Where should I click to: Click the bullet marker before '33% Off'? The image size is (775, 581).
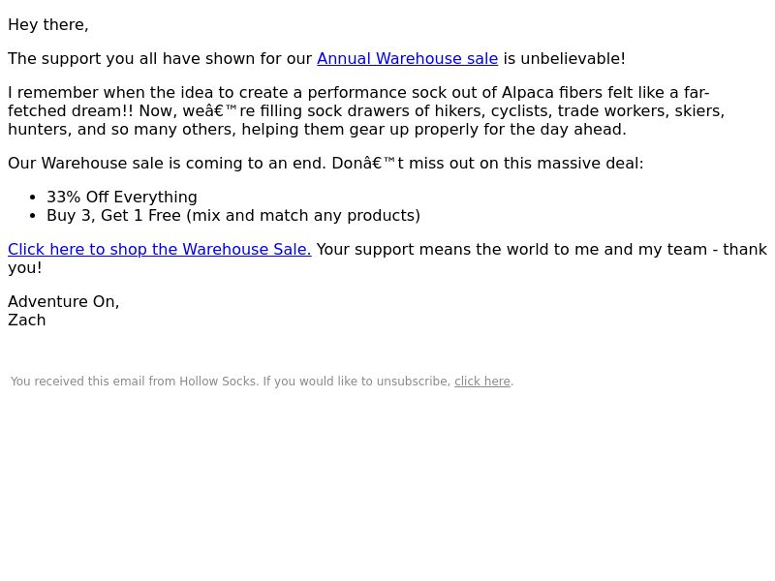(x=33, y=198)
